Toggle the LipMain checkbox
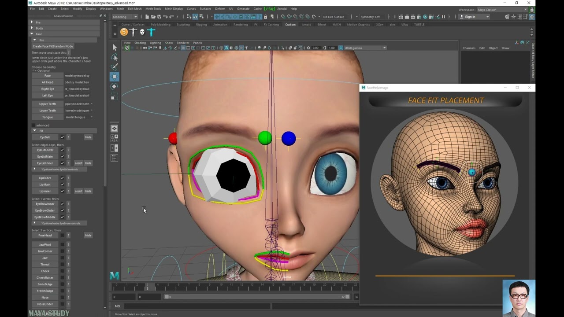 [62, 185]
